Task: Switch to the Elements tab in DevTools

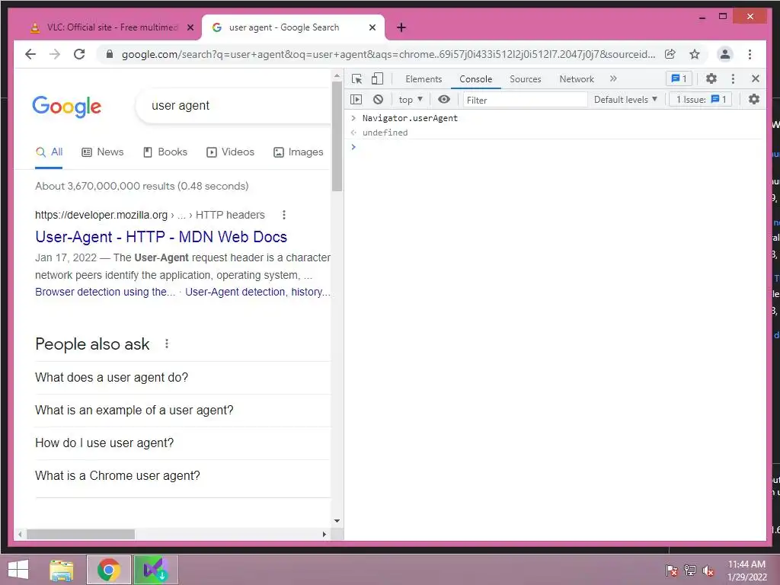Action: (424, 79)
